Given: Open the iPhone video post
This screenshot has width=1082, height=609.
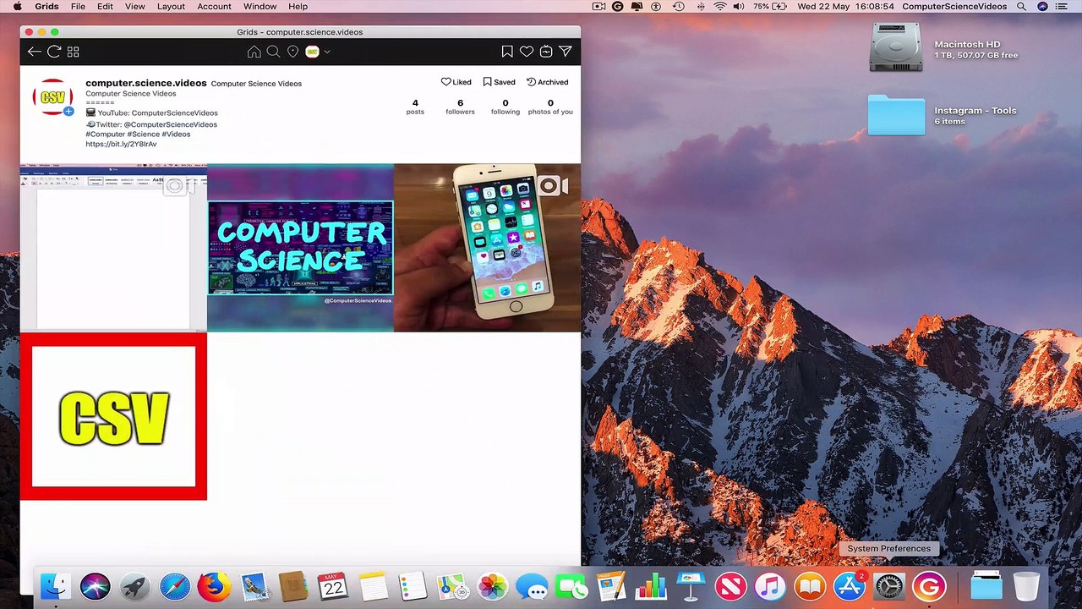Looking at the screenshot, I should click(x=487, y=247).
